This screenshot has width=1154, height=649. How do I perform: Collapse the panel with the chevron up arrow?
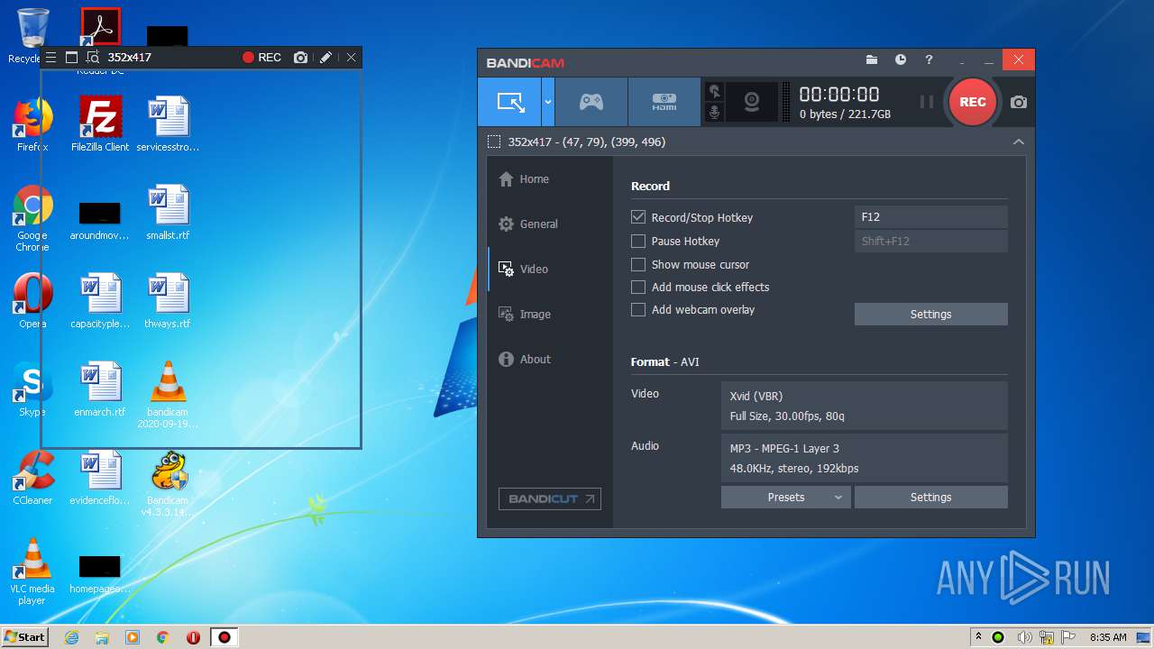click(1019, 142)
